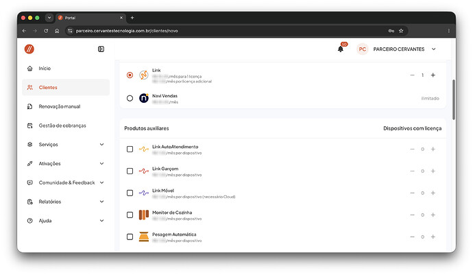This screenshot has height=275, width=473.
Task: Check the Pesagem Automática checkbox
Action: pos(130,237)
